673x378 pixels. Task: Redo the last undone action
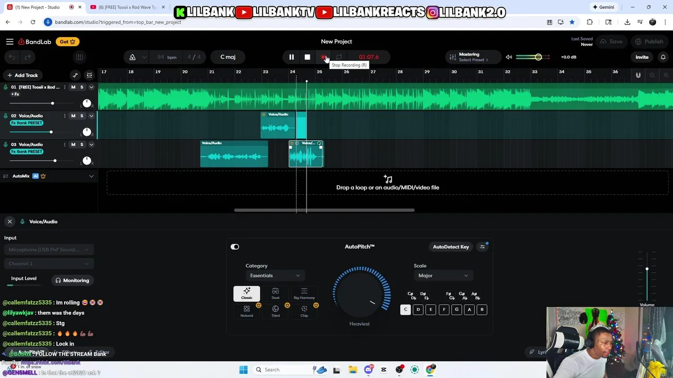point(27,57)
